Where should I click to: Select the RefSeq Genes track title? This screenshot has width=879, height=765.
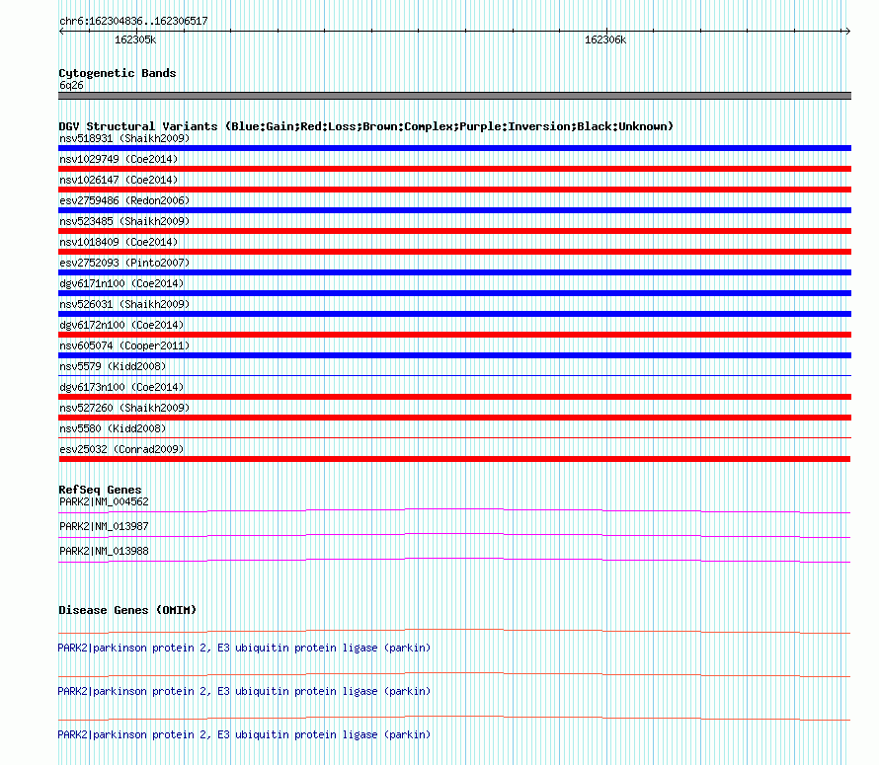pos(100,490)
